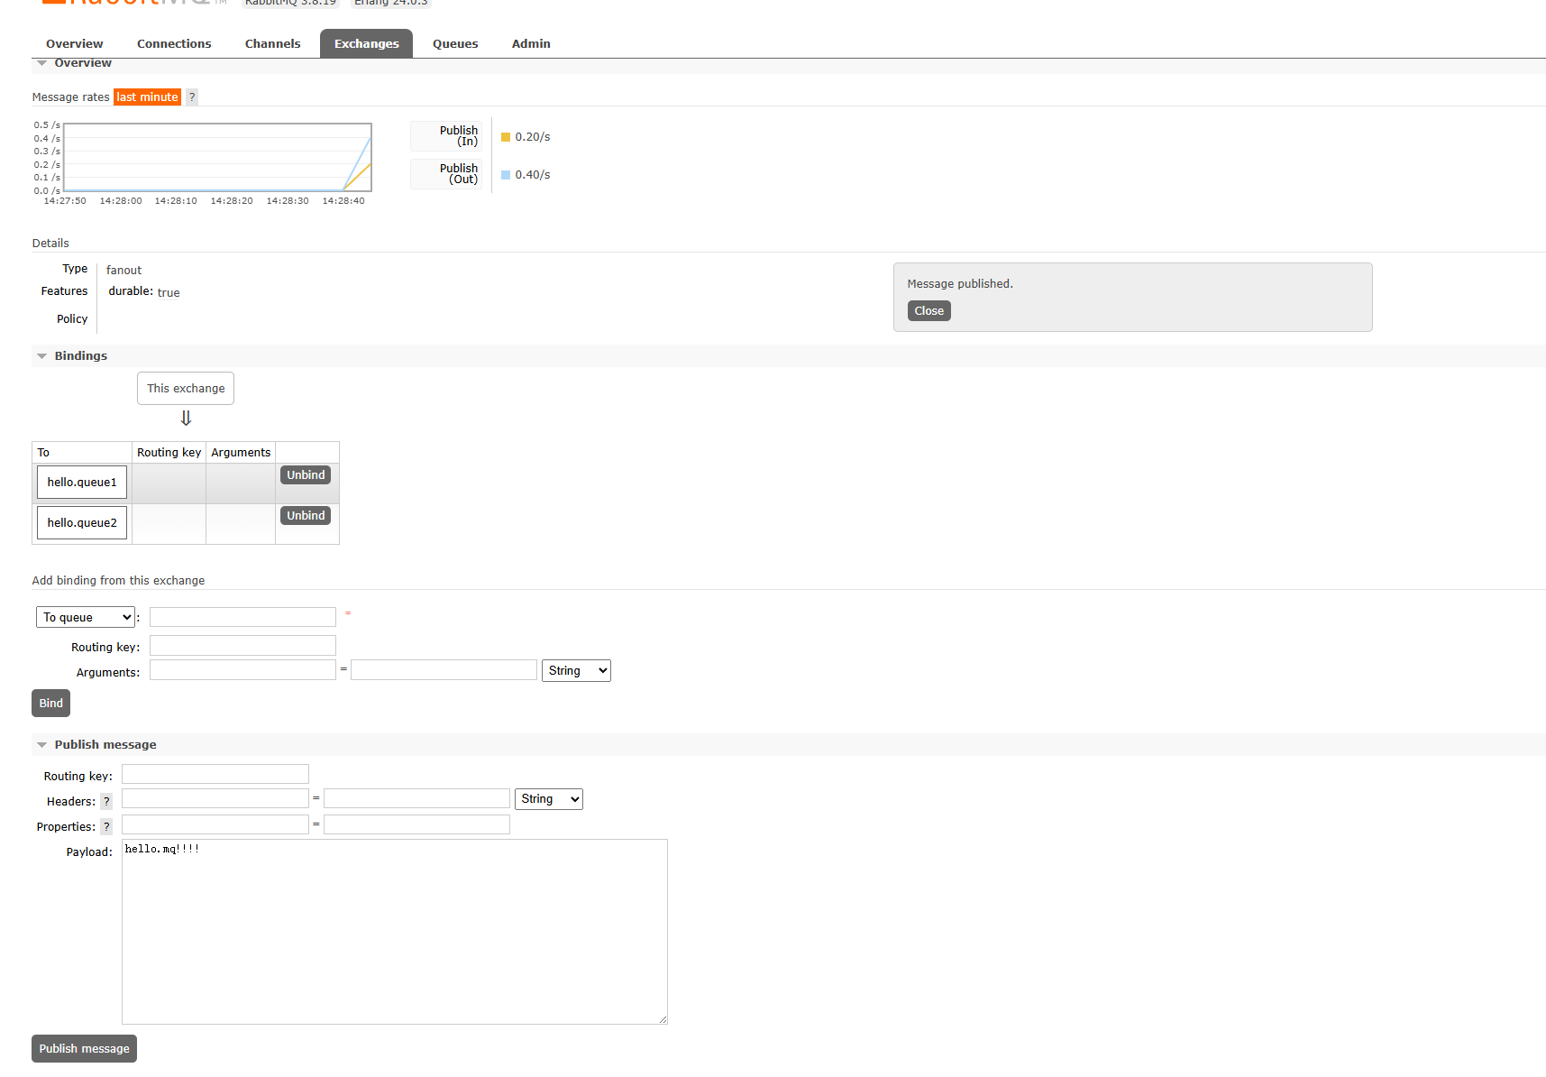Collapse the Publish message section
The width and height of the screenshot is (1546, 1077).
coord(105,744)
